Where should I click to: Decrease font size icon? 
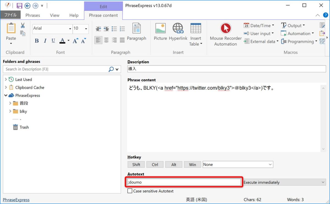(83, 41)
